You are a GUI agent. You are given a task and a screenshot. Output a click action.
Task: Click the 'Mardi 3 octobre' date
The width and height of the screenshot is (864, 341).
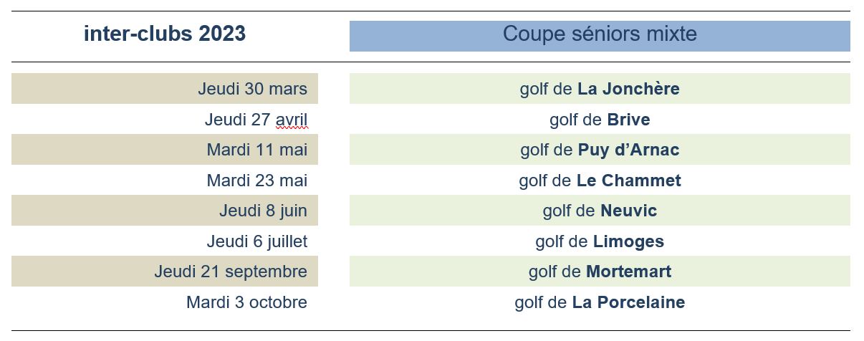point(247,302)
